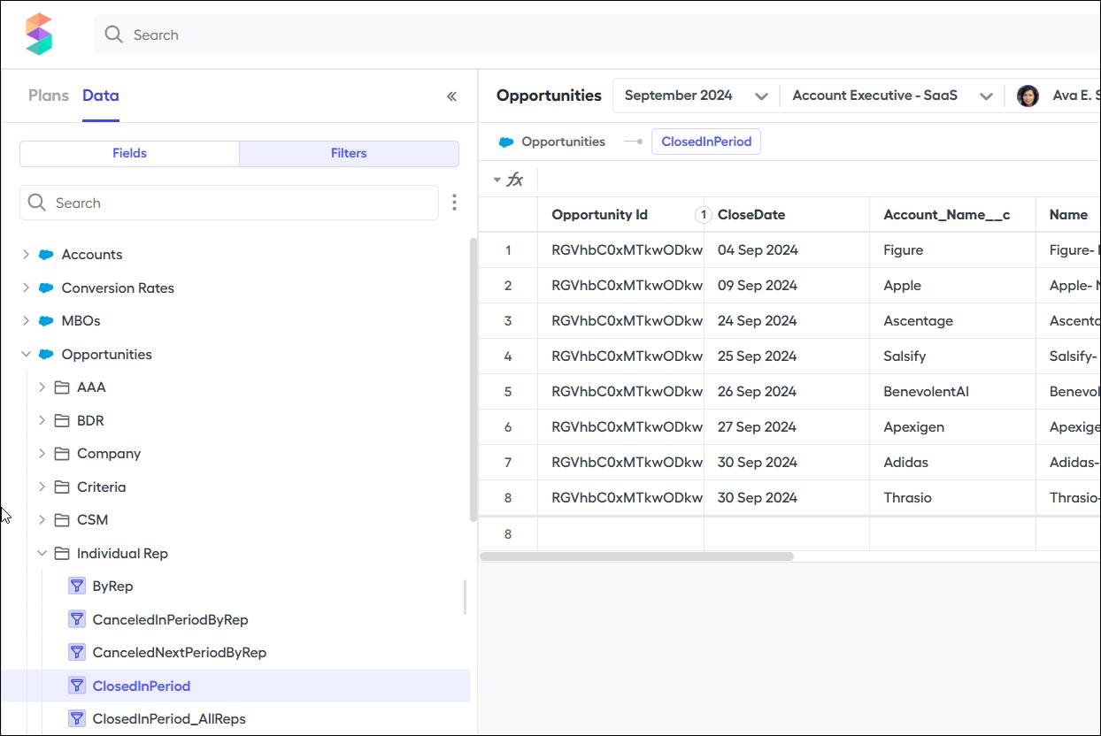Click the Thrasio account cell
The image size is (1101, 736).
tap(952, 498)
